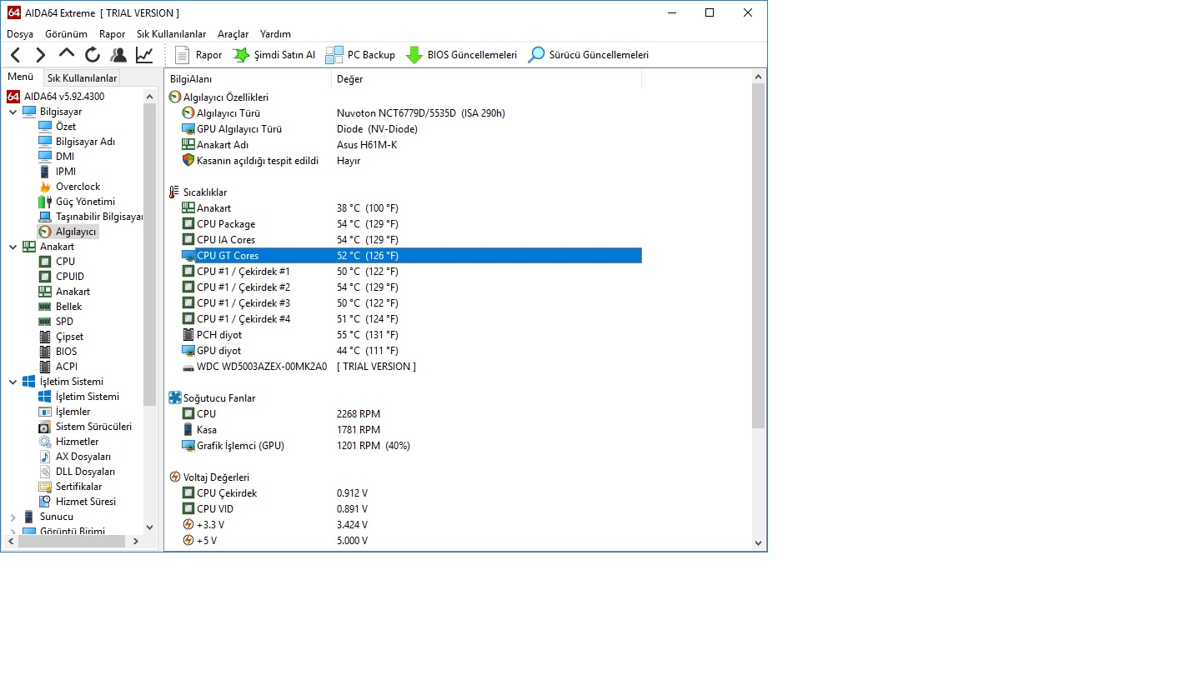Select the PCH diyot temperature row
The width and height of the screenshot is (1189, 700).
411,335
